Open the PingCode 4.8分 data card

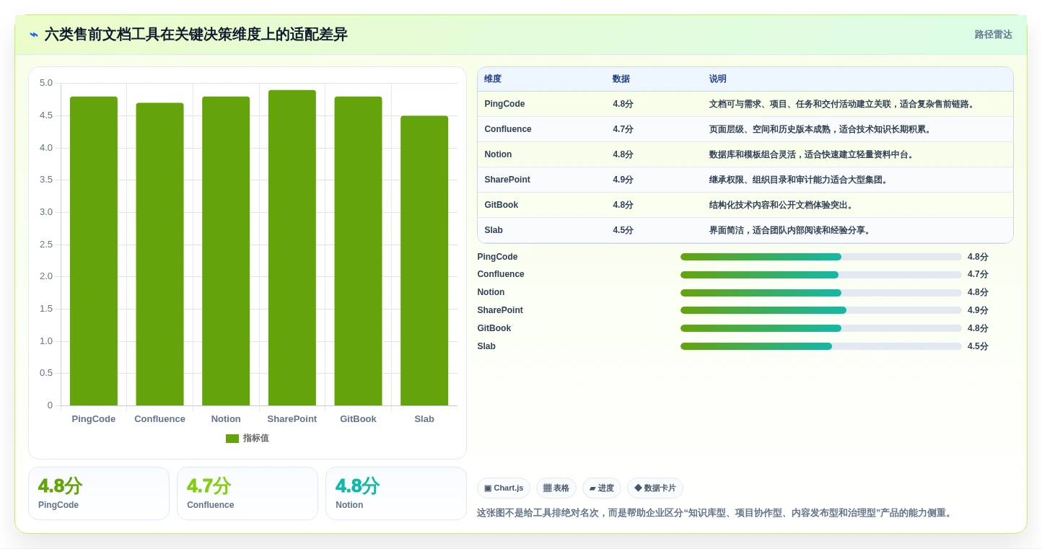pos(99,493)
